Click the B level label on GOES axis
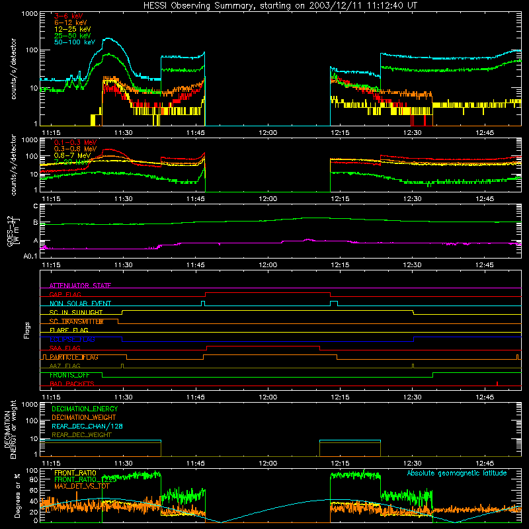Screen dimensions: 529x529 (x=36, y=222)
